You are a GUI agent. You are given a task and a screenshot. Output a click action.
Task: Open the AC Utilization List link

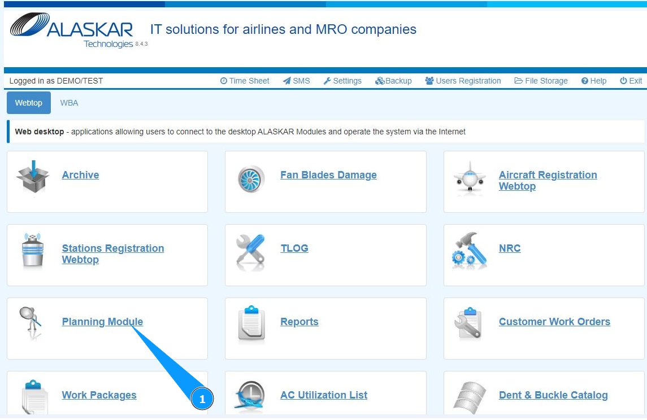(323, 395)
